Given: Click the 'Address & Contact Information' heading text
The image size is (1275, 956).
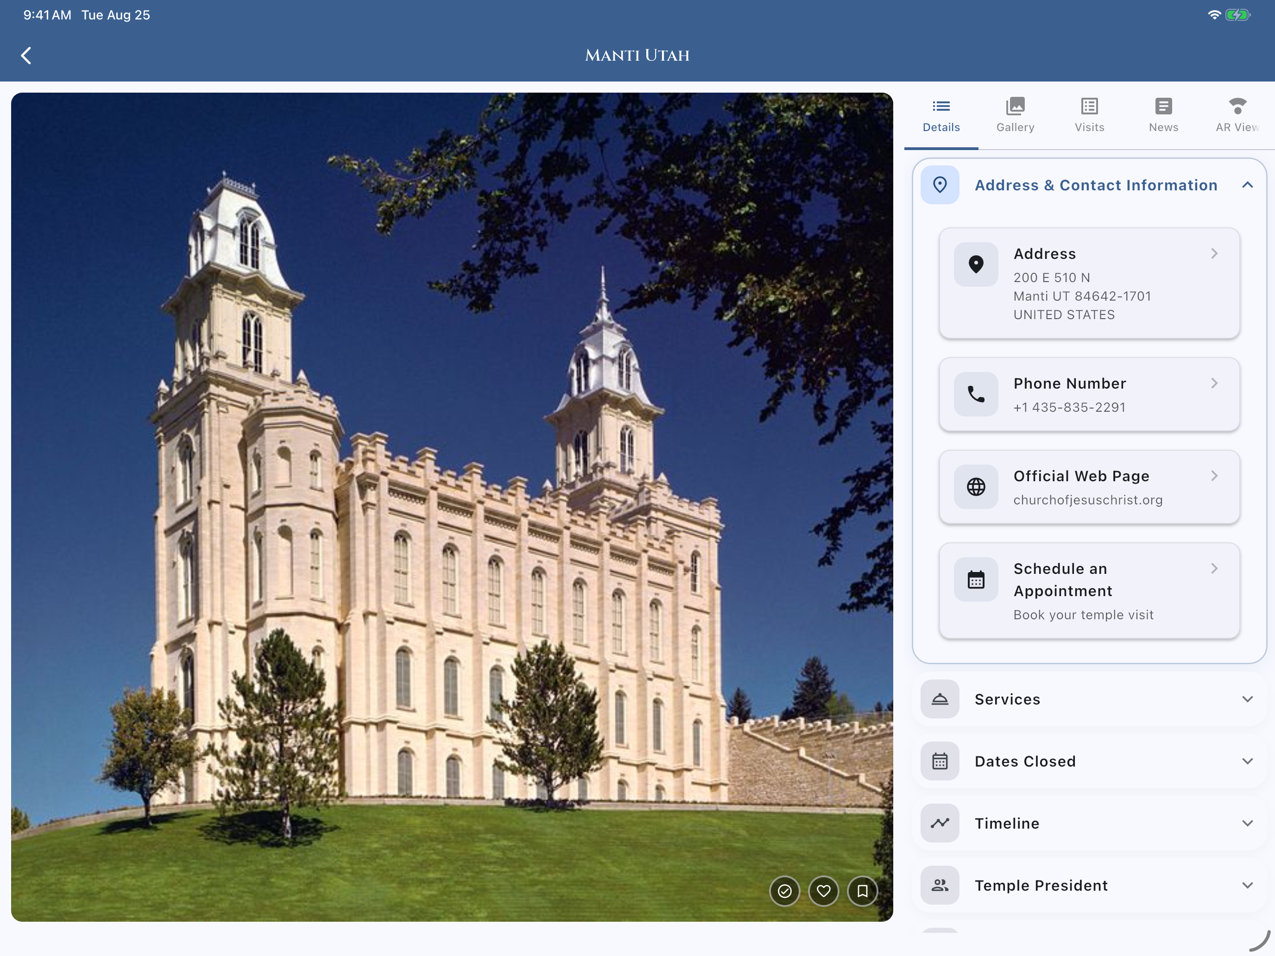Looking at the screenshot, I should [1096, 185].
